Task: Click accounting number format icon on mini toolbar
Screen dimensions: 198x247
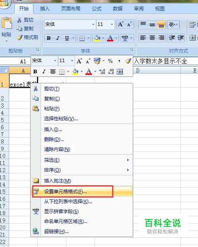Action: pyautogui.click(x=97, y=61)
